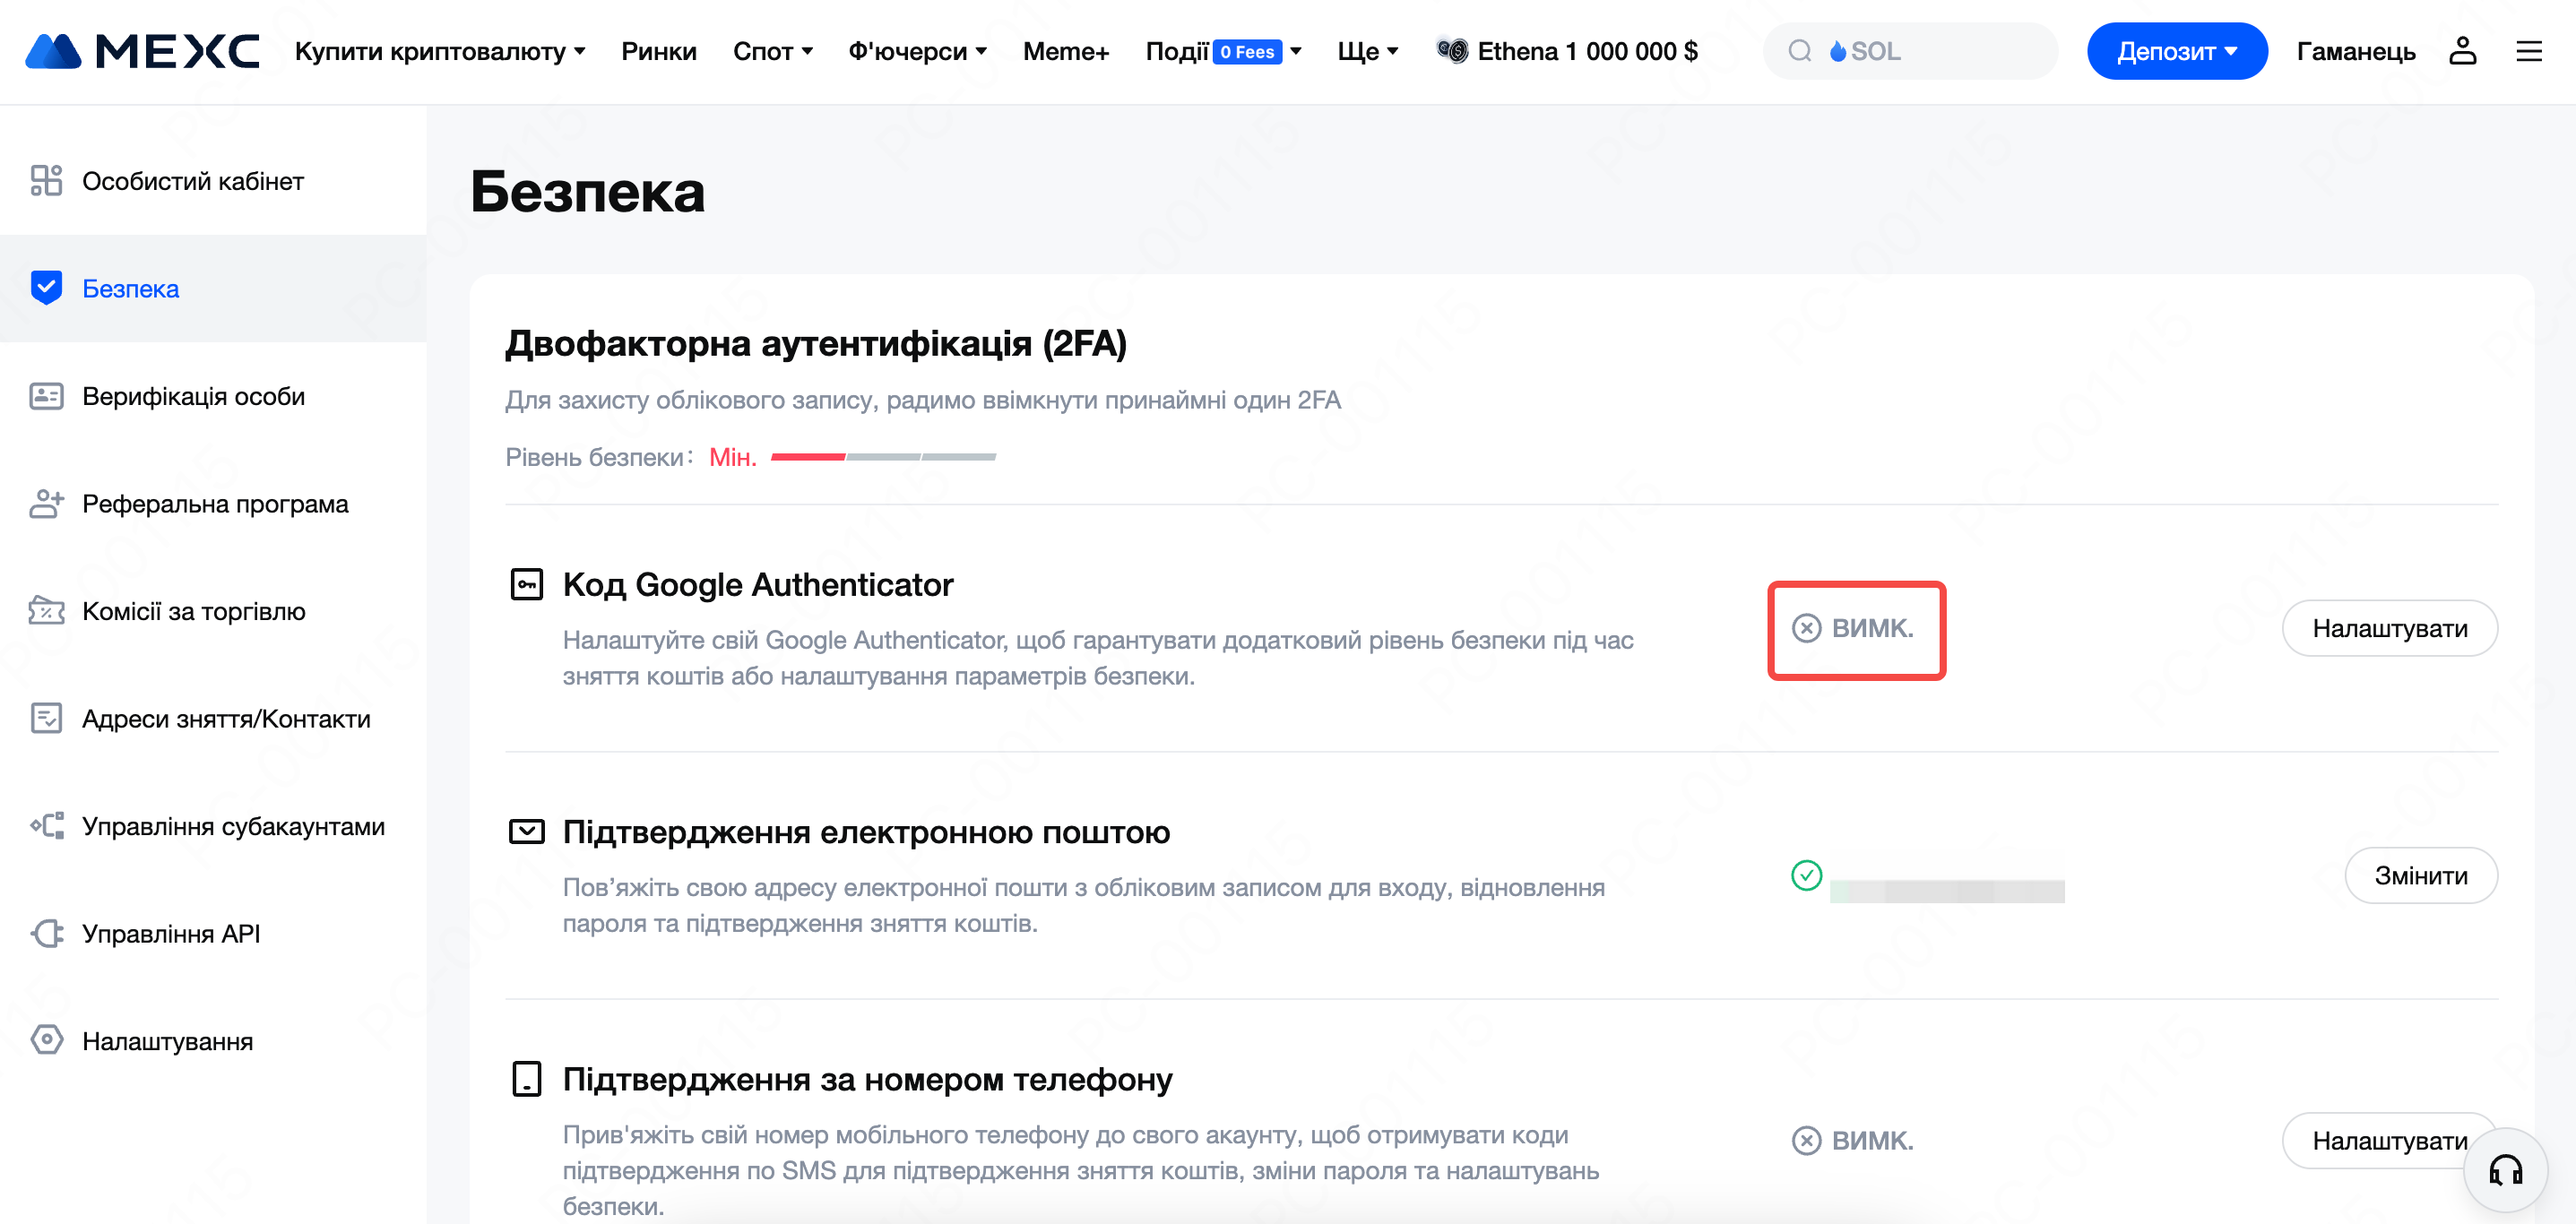Open Управління API in sidebar
Image resolution: width=2576 pixels, height=1224 pixels.
point(213,933)
